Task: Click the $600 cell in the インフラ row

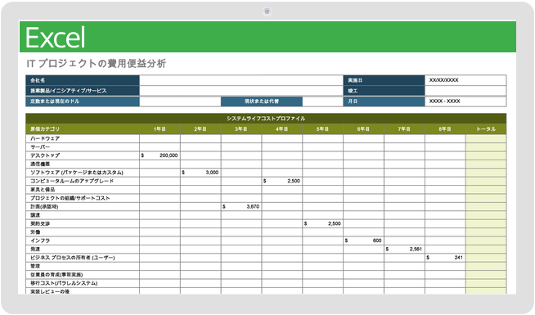Action: coord(363,241)
